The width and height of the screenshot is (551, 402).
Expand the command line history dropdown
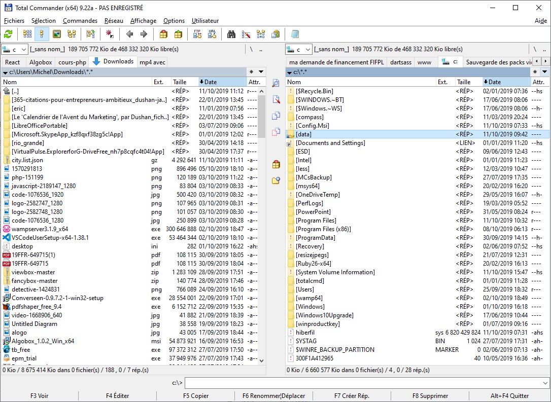coord(545,383)
